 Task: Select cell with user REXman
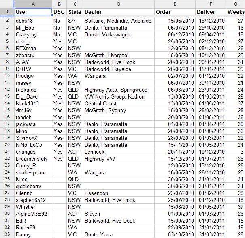33,48
